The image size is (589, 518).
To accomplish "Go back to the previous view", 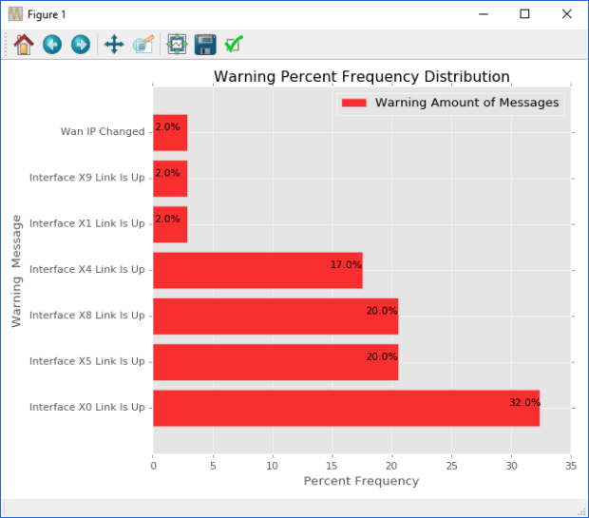I will click(52, 45).
